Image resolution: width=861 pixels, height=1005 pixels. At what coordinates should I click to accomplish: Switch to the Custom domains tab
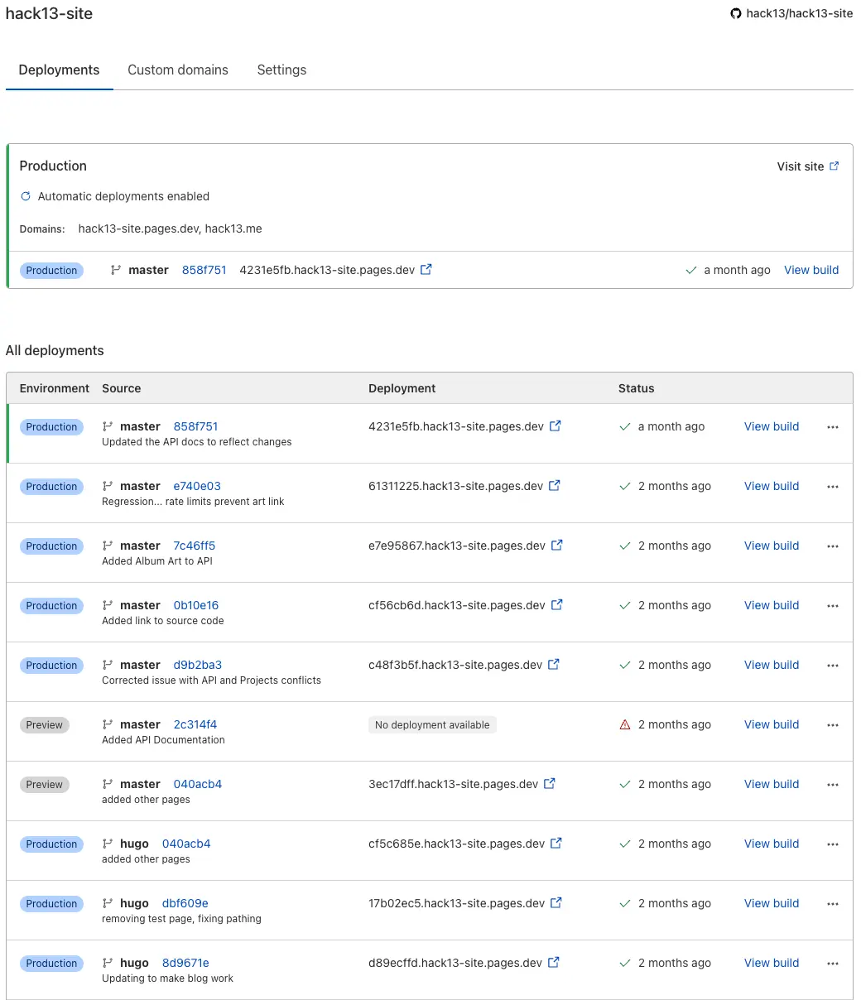[x=178, y=70]
